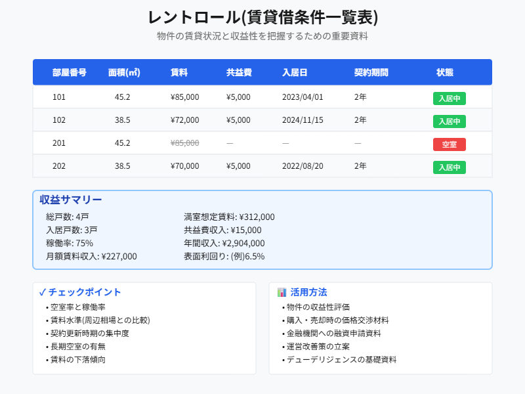
Task: Click the 入居中 badge for room 102
Action: [449, 121]
